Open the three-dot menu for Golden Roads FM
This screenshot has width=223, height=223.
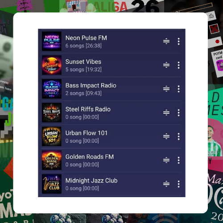tap(178, 160)
